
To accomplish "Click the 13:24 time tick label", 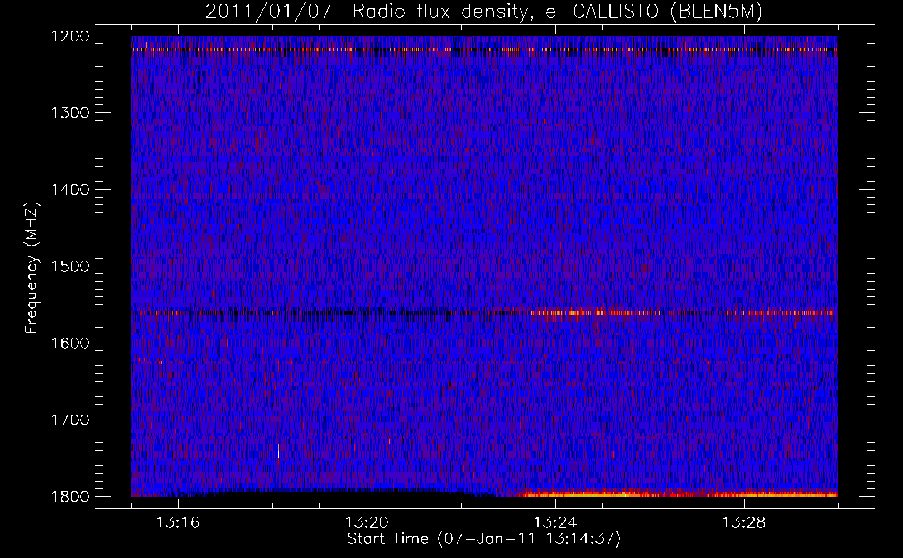I will click(x=555, y=523).
